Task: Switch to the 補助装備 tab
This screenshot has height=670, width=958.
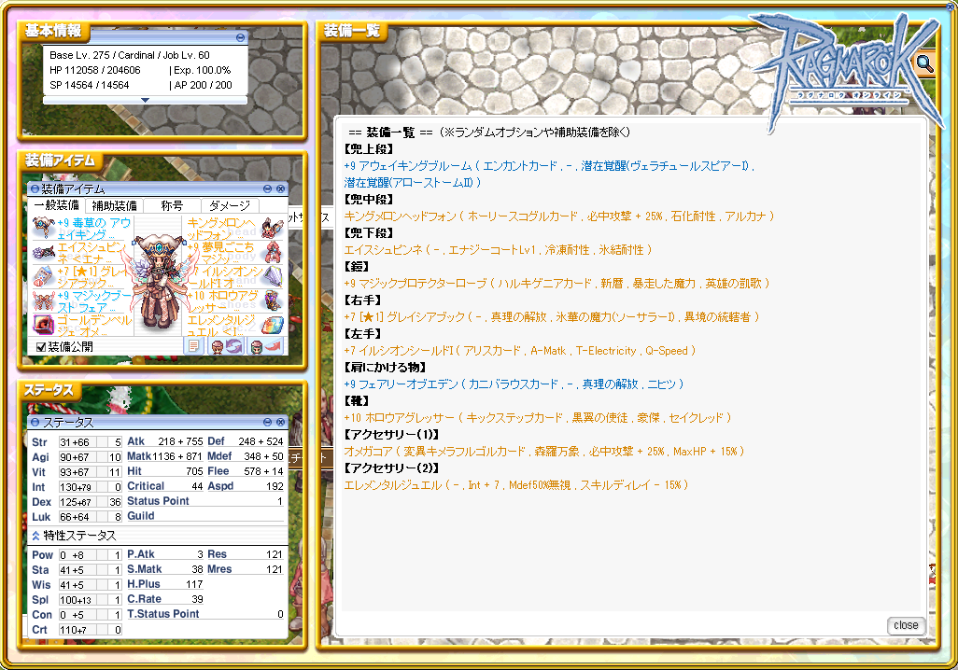Action: point(114,205)
